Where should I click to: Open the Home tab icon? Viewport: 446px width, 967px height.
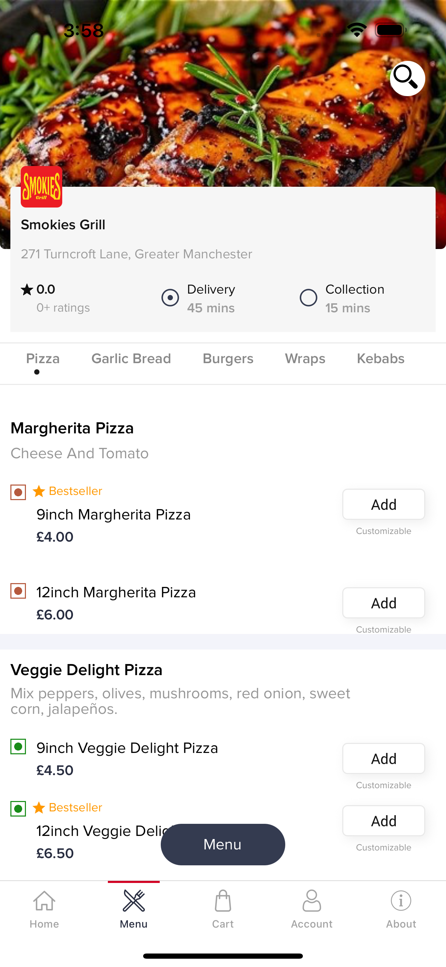pyautogui.click(x=44, y=901)
